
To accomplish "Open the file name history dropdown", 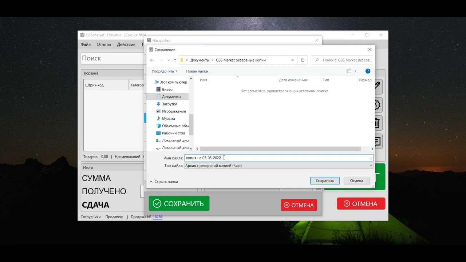I will point(371,158).
